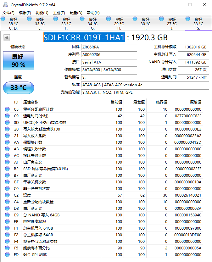212x262 pixels.
Task: Open the 文件(F) menu
Action: (8, 13)
